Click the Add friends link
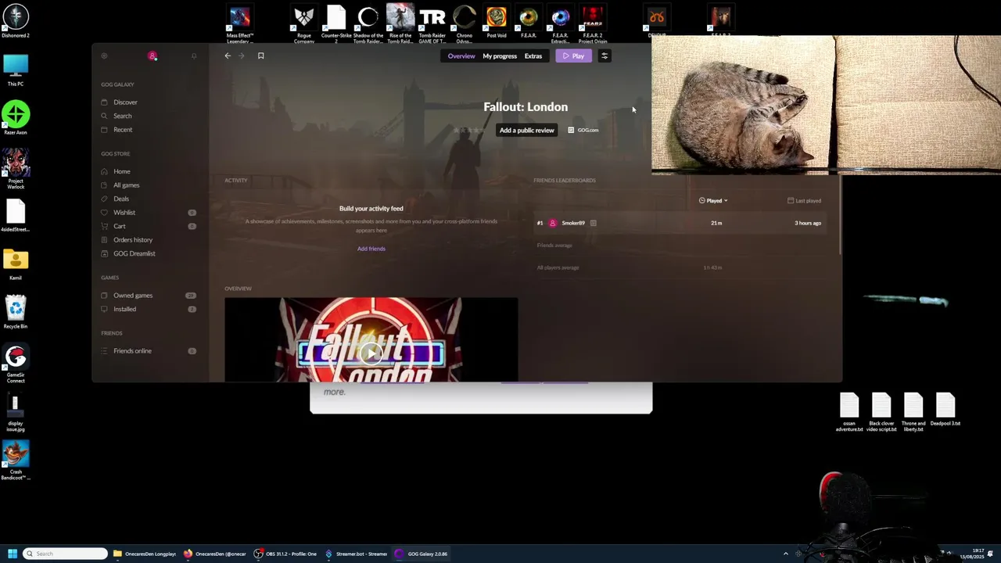Image resolution: width=1001 pixels, height=563 pixels. 371,249
